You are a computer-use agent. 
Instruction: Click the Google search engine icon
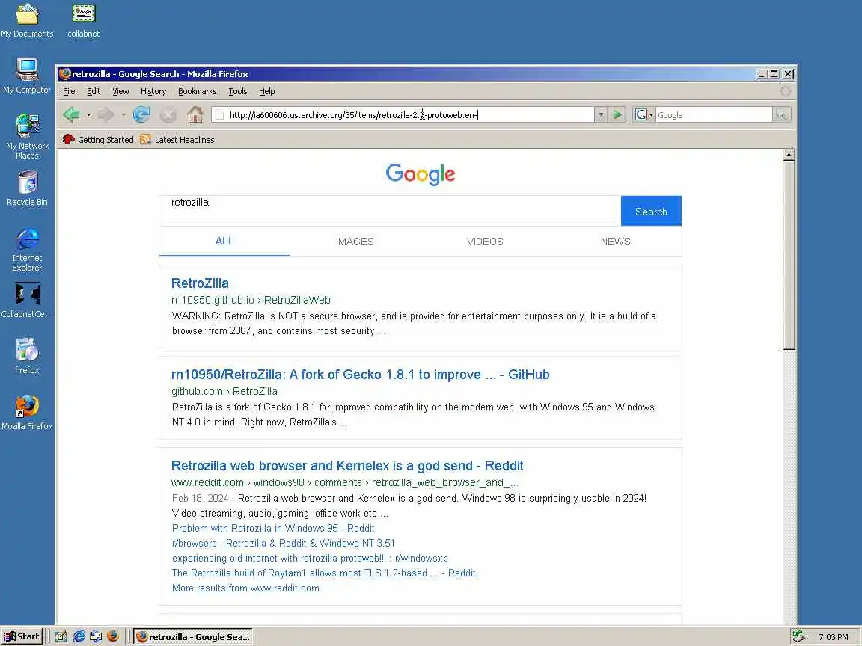pyautogui.click(x=641, y=115)
